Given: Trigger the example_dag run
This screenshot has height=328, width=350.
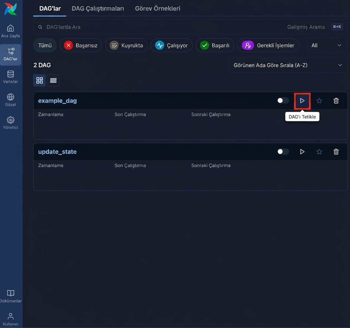Looking at the screenshot, I should click(x=302, y=101).
